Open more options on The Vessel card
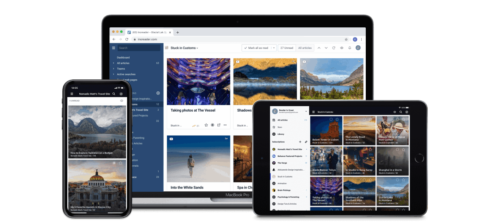Image resolution: width=493 pixels, height=224 pixels. click(x=225, y=125)
